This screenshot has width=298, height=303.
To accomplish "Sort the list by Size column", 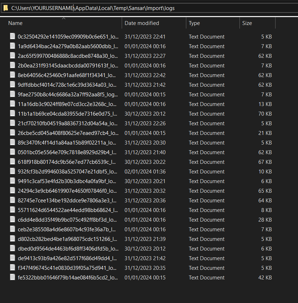I will point(247,23).
